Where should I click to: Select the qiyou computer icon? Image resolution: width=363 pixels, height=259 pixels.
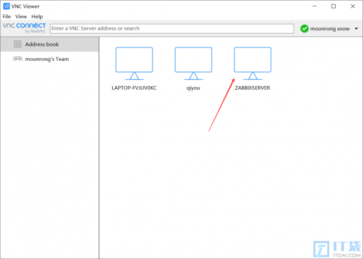click(x=193, y=64)
